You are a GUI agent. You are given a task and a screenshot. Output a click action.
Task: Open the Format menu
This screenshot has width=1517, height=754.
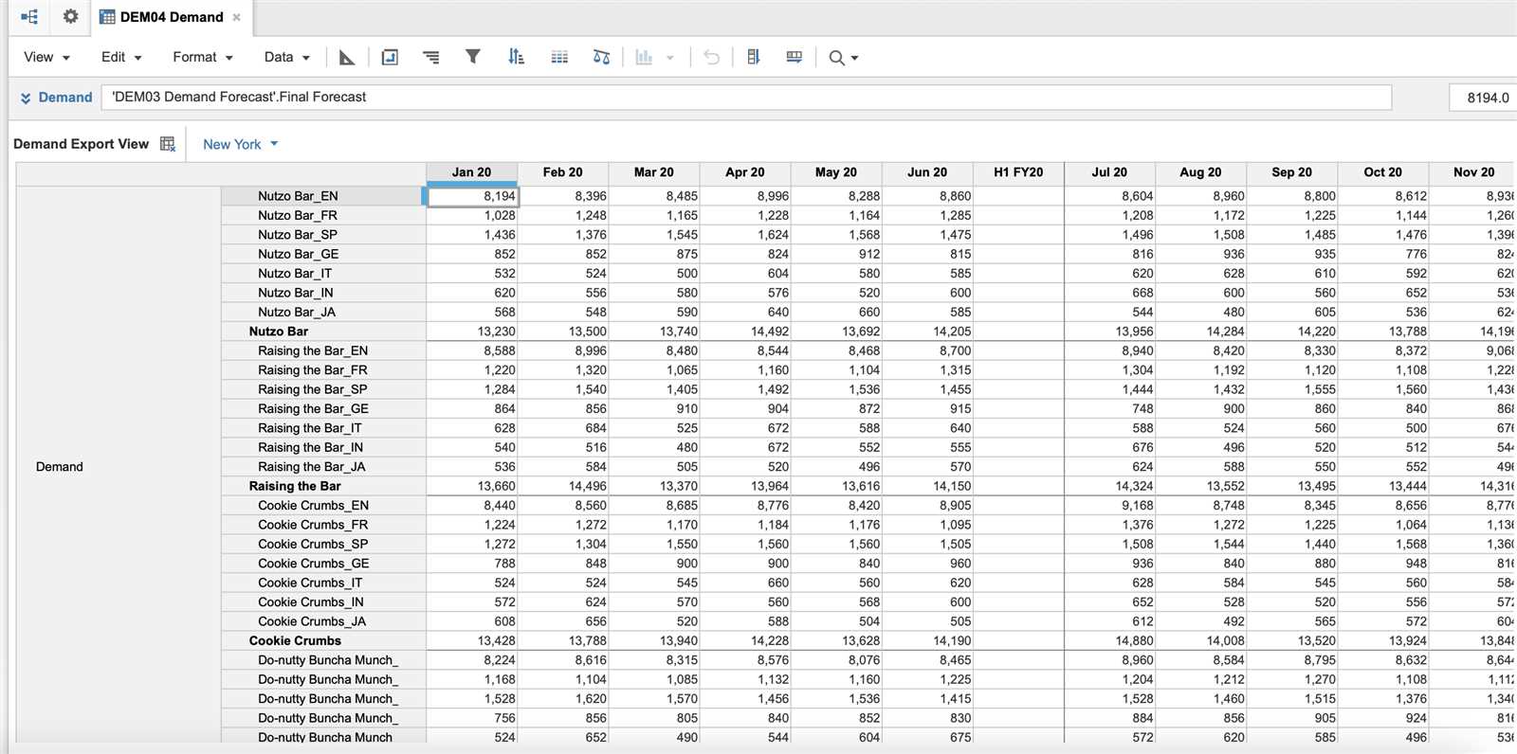(203, 57)
